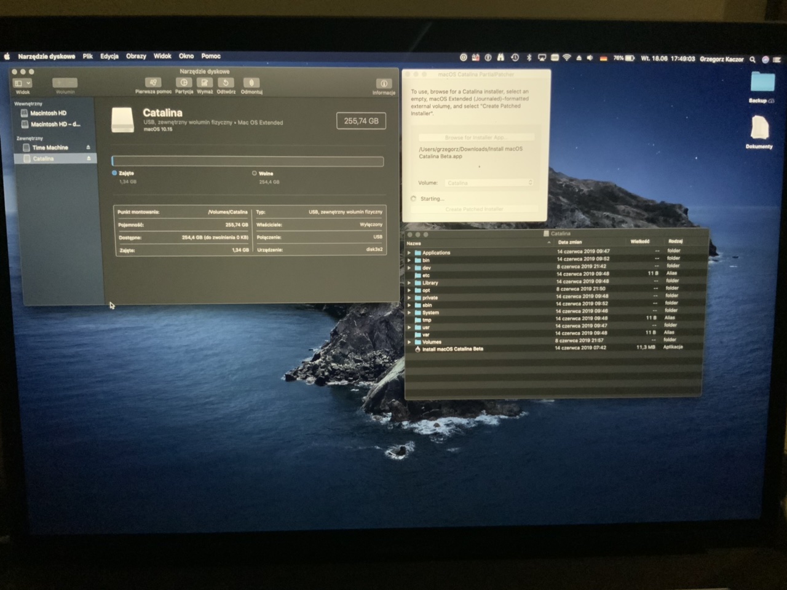Expand the private folder
The image size is (787, 590).
(409, 297)
